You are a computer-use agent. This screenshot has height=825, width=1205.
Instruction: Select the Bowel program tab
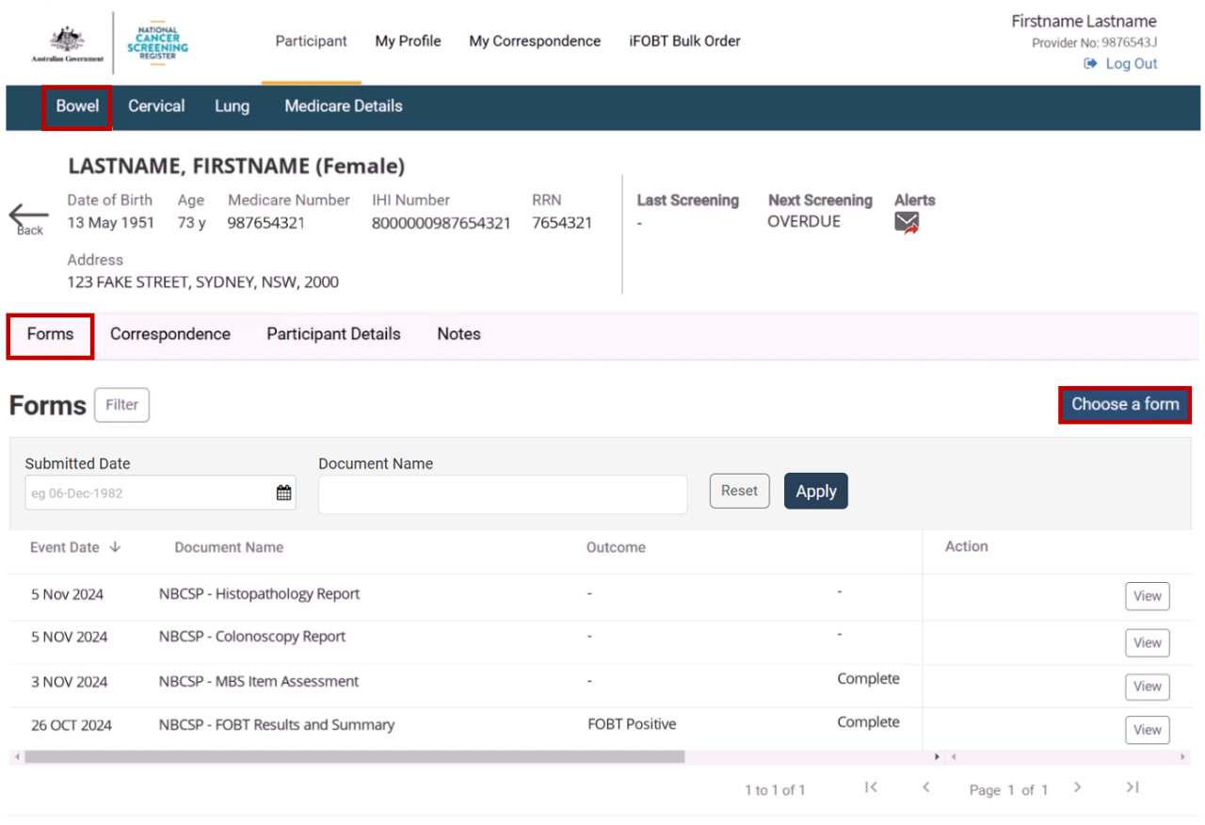(77, 106)
